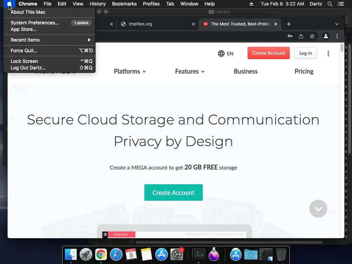This screenshot has height=264, width=352.
Task: Open Finder from the Dock
Action: click(71, 254)
